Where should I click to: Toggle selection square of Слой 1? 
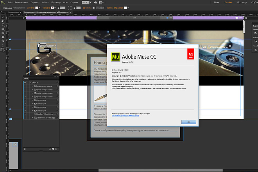point(57,82)
